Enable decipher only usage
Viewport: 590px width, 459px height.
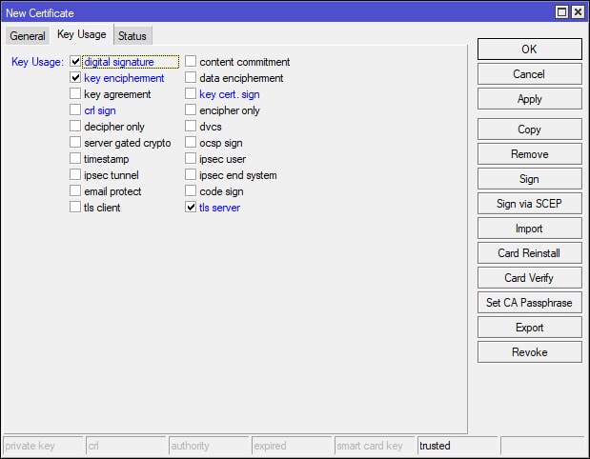coord(75,126)
